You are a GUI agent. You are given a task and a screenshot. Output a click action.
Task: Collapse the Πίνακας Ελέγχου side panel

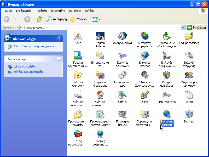[x=59, y=38]
